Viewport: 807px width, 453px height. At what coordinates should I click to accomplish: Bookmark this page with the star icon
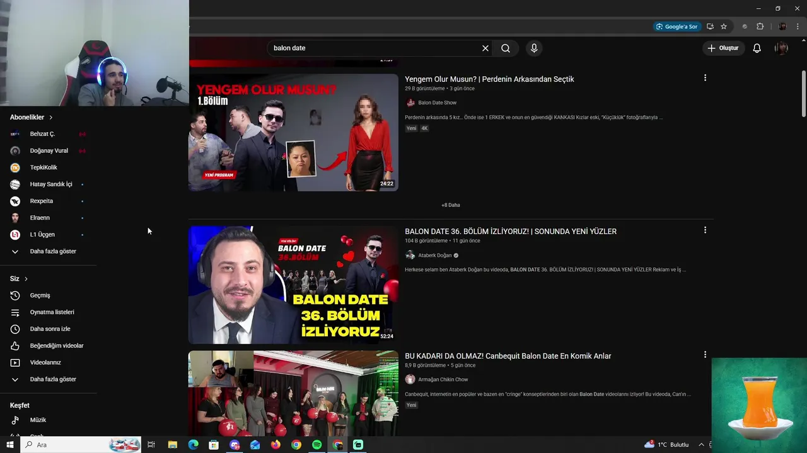(x=724, y=26)
